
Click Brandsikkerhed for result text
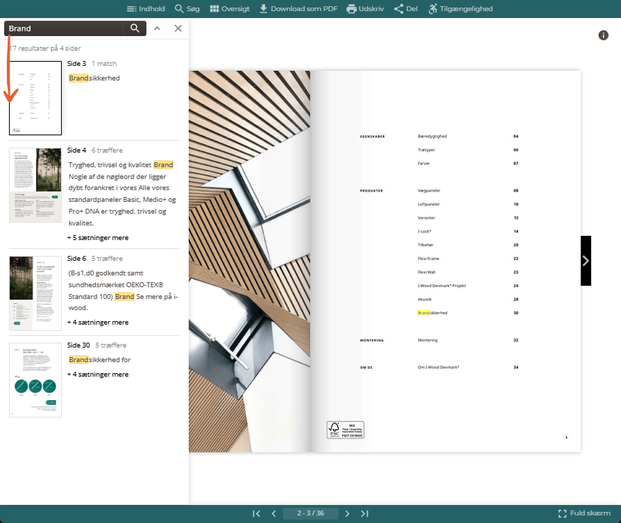coord(99,359)
